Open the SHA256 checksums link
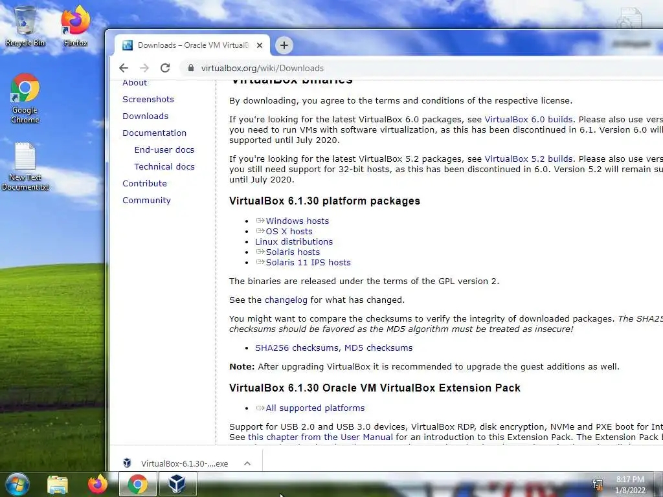Viewport: 663px width, 497px height. (297, 348)
